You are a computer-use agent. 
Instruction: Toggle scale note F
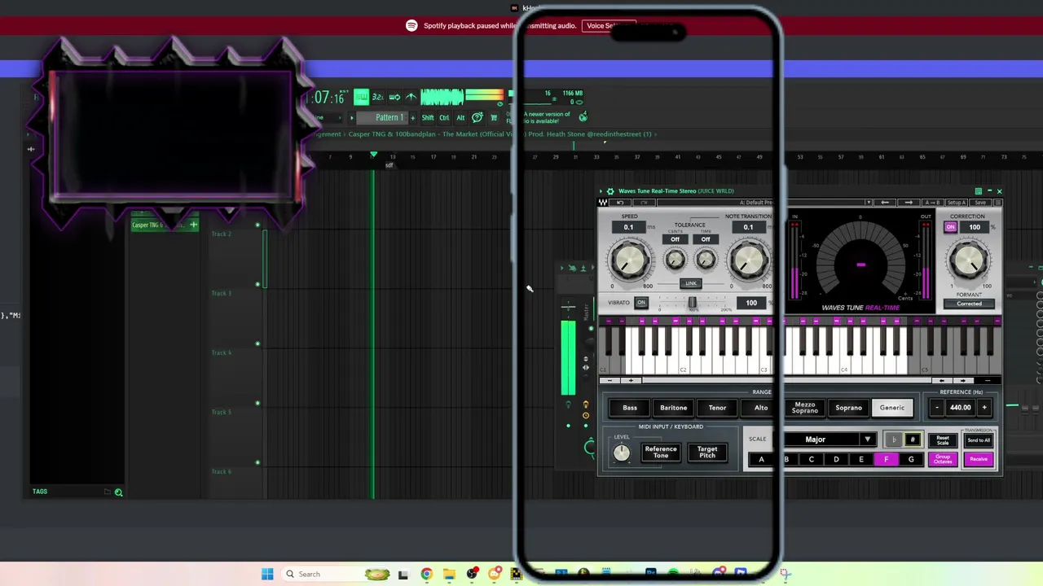point(886,459)
